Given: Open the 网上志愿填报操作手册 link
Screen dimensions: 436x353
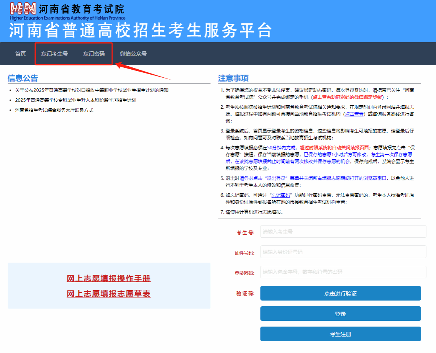Looking at the screenshot, I should (x=109, y=278).
